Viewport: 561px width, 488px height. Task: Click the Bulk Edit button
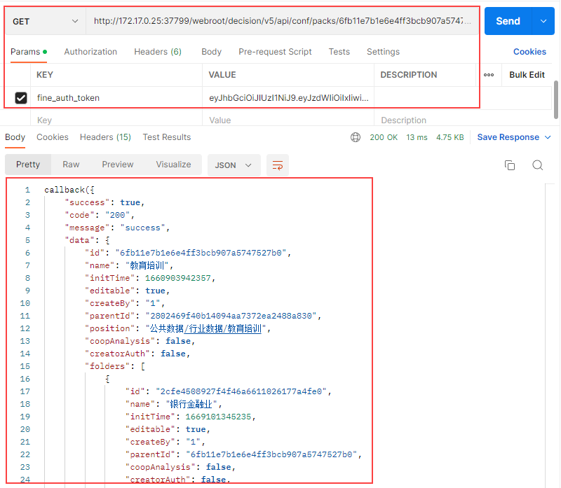pyautogui.click(x=527, y=75)
